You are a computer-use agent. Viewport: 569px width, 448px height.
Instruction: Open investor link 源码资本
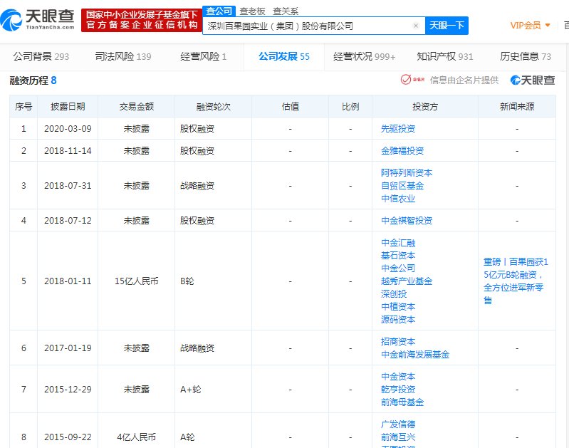coord(398,320)
